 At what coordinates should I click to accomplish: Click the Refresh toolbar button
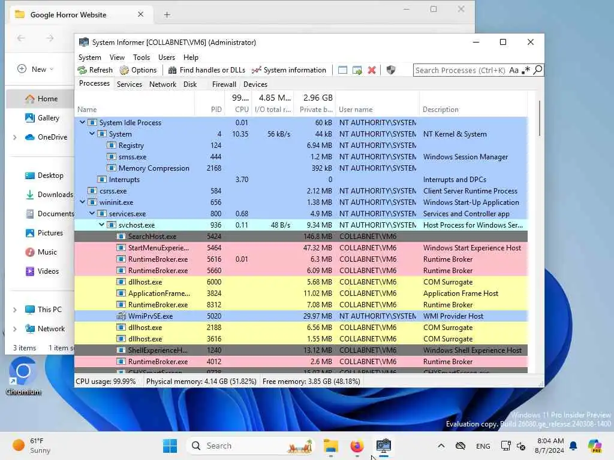(95, 70)
